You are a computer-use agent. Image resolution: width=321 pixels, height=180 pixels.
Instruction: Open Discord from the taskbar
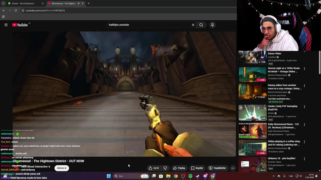point(205,176)
